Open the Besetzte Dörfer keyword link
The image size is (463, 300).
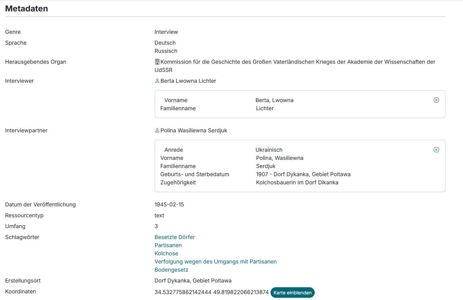click(x=175, y=237)
